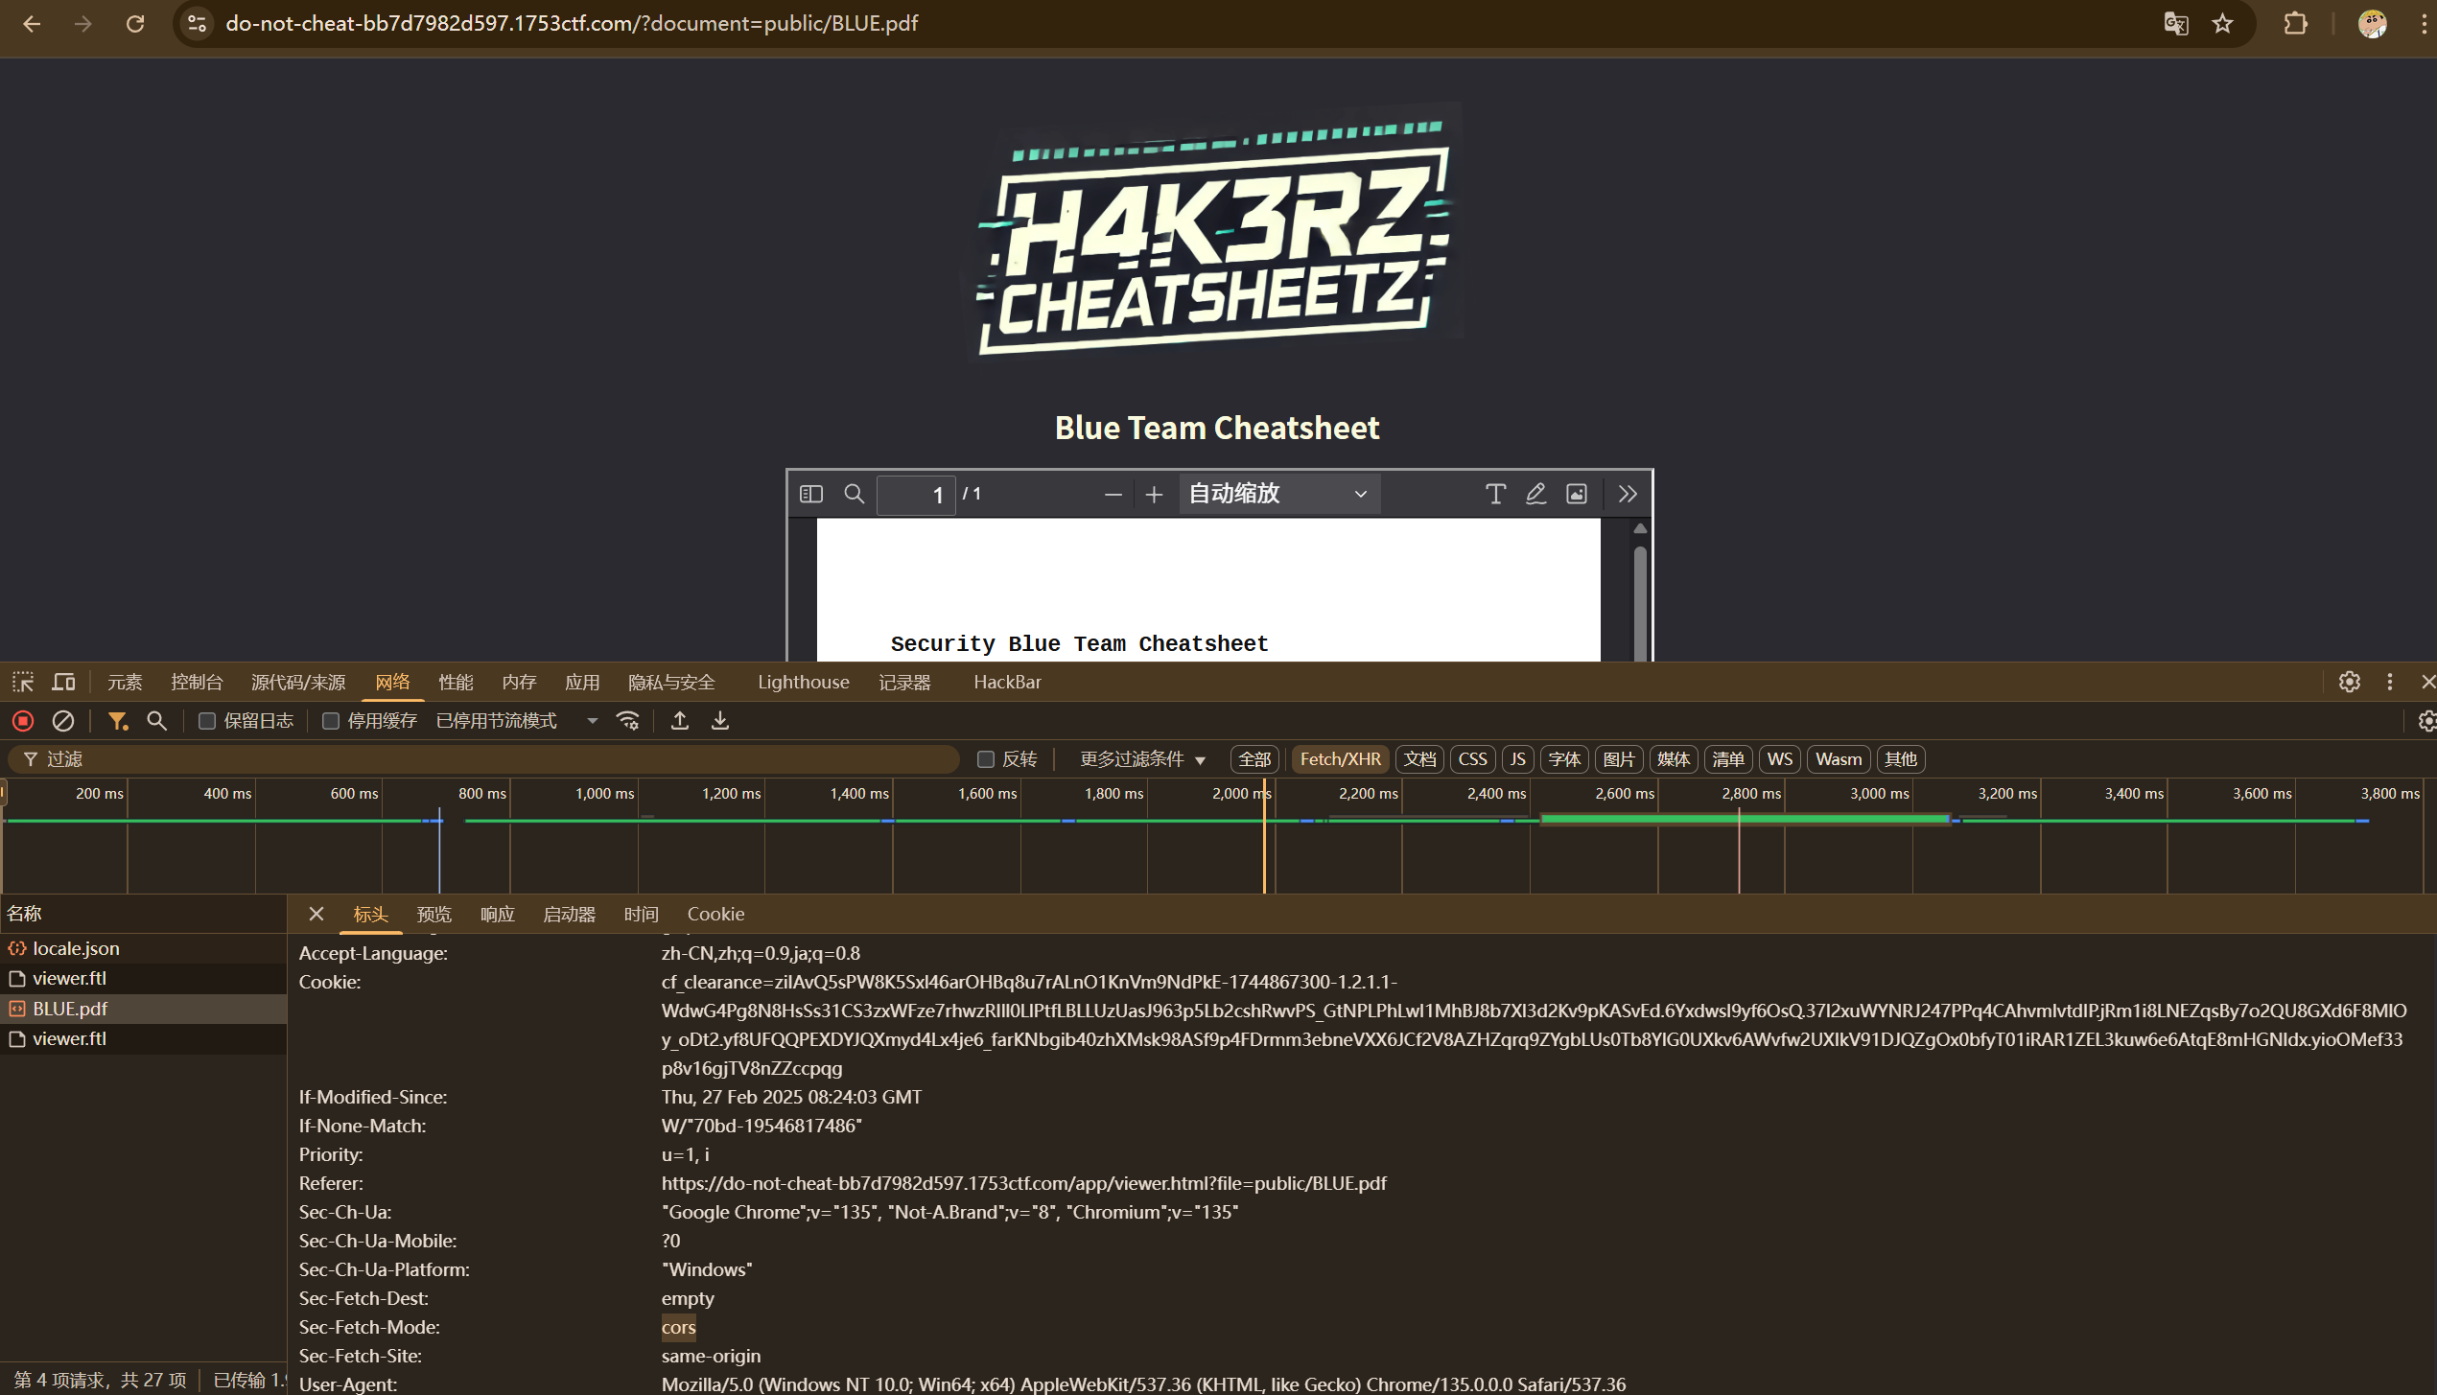The image size is (2437, 1395).
Task: Open 性能 DevTools tab
Action: coord(456,682)
